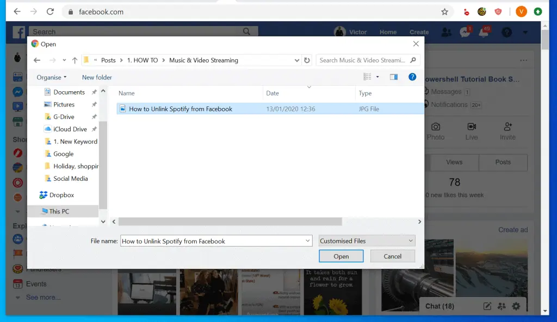
Task: Open notifications with the bell icon
Action: (x=484, y=32)
